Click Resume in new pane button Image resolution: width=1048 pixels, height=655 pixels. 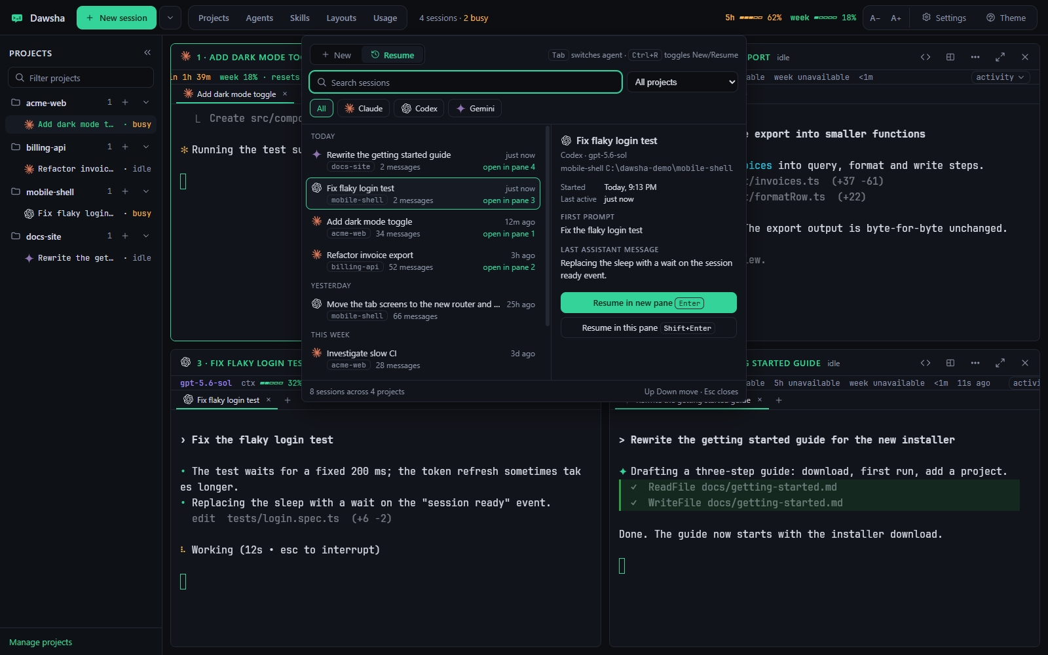tap(648, 303)
